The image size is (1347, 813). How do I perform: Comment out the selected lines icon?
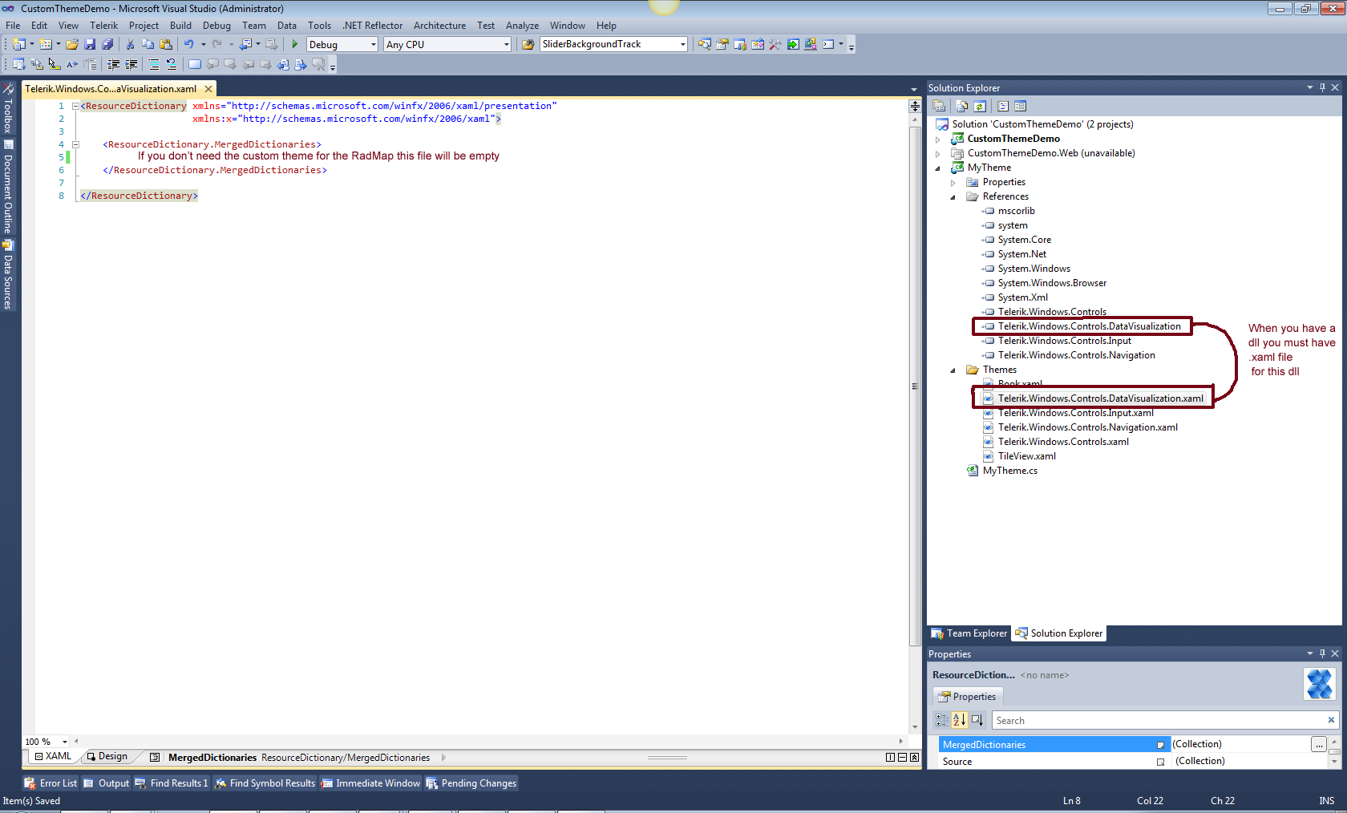(x=154, y=65)
